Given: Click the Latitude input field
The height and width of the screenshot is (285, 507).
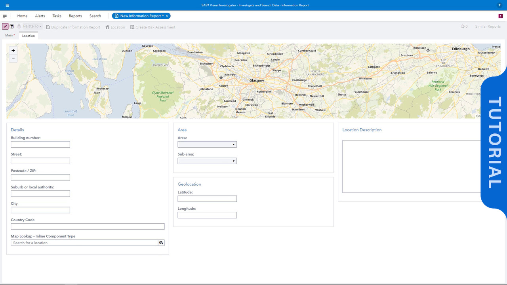Looking at the screenshot, I should point(207,199).
